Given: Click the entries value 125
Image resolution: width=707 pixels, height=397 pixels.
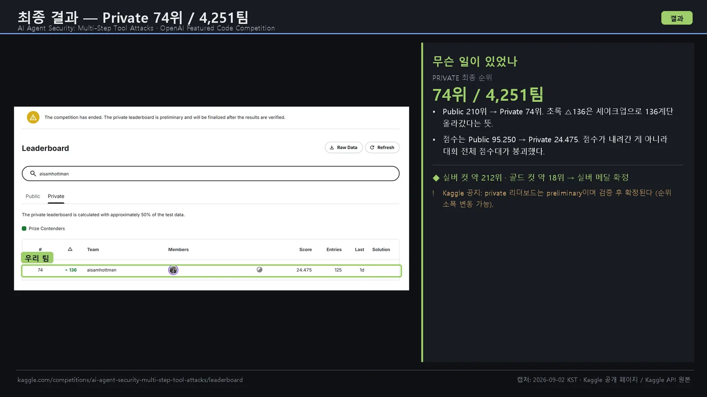Looking at the screenshot, I should pyautogui.click(x=338, y=270).
